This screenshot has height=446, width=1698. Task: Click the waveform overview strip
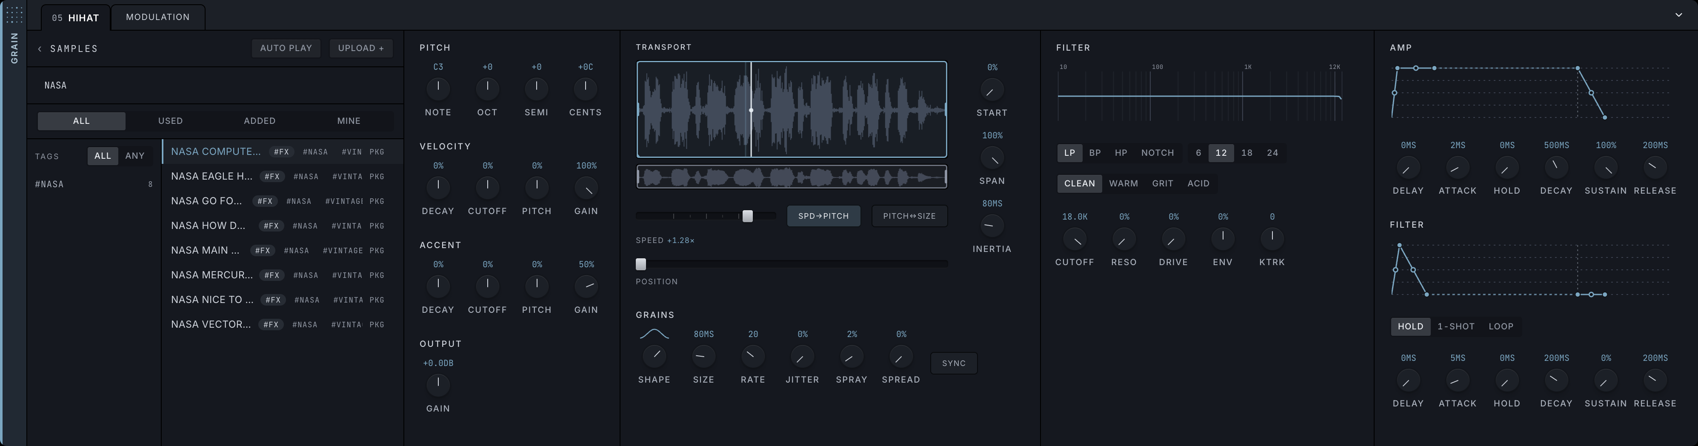click(x=792, y=177)
